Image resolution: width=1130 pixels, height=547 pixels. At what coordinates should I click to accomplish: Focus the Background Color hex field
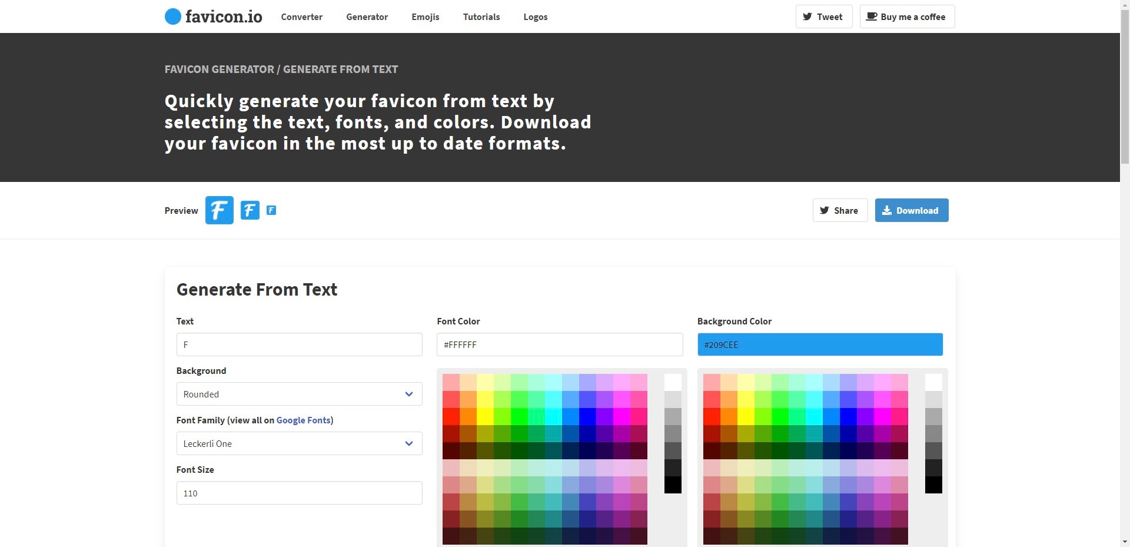click(820, 344)
